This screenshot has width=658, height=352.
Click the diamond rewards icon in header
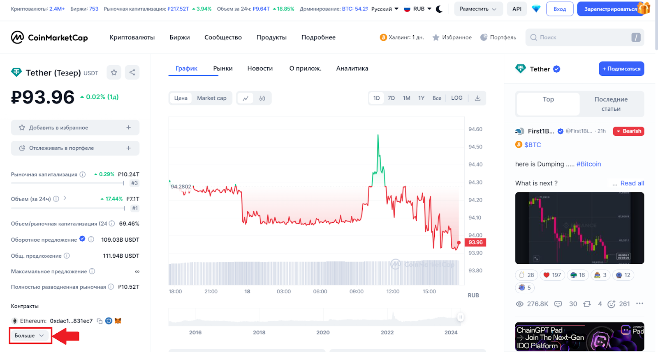[536, 9]
